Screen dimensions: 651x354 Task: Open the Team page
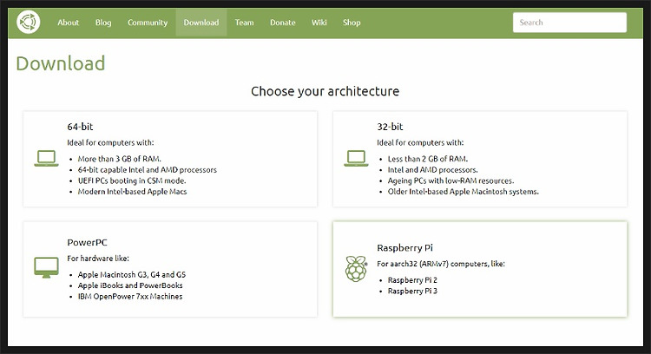click(x=244, y=23)
